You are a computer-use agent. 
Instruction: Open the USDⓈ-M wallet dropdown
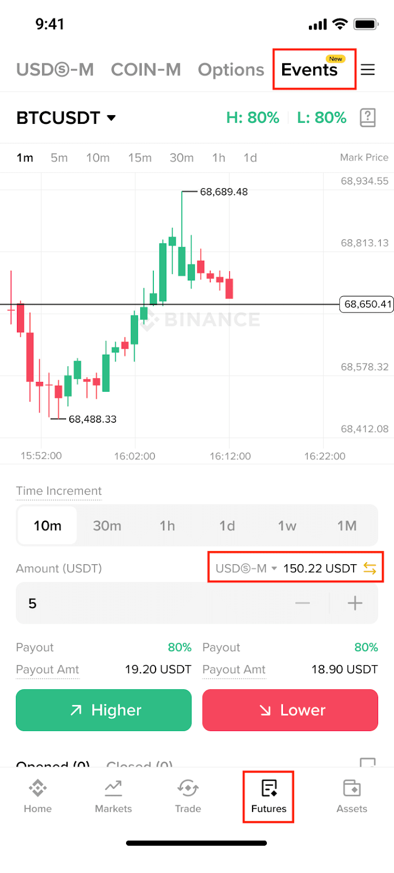click(246, 569)
